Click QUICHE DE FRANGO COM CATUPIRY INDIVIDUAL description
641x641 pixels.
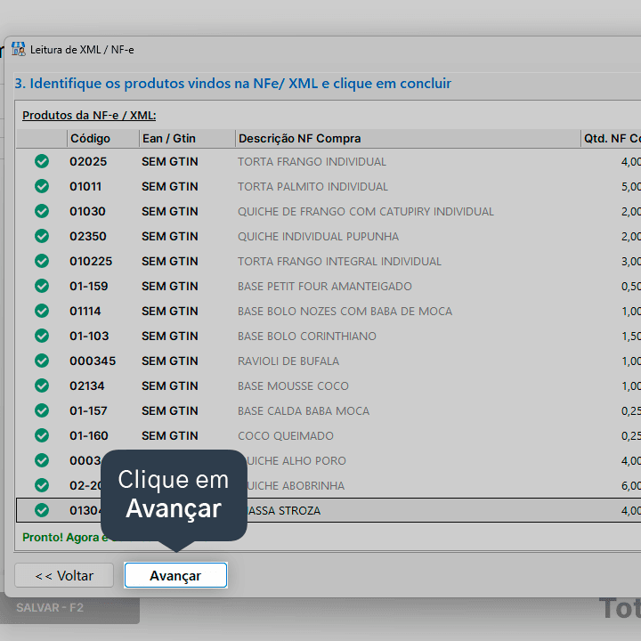(366, 211)
